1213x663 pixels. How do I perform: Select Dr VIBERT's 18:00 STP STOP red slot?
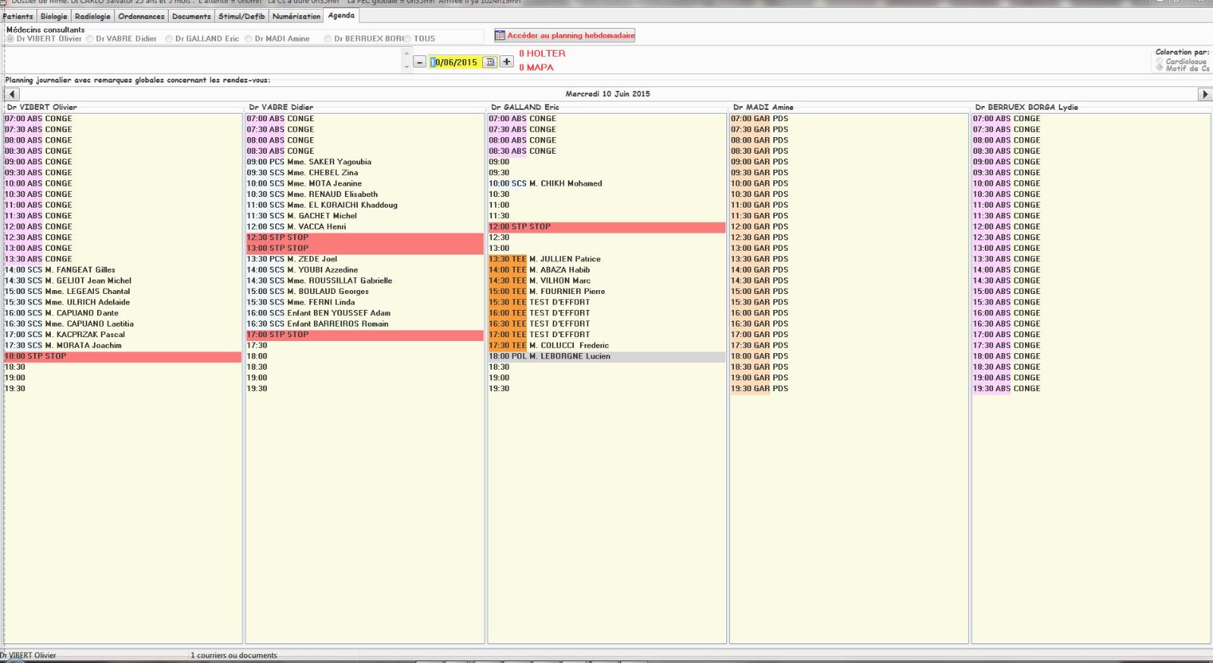pyautogui.click(x=123, y=356)
